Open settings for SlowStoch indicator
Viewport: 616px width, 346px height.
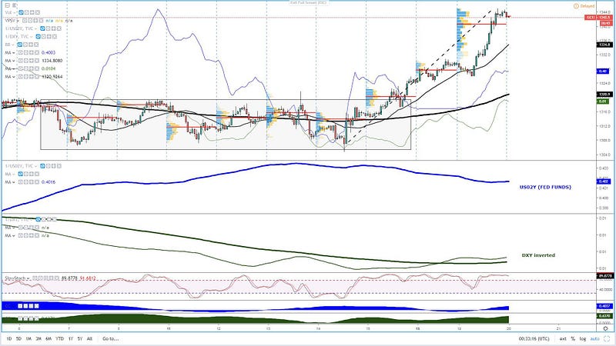(40, 278)
